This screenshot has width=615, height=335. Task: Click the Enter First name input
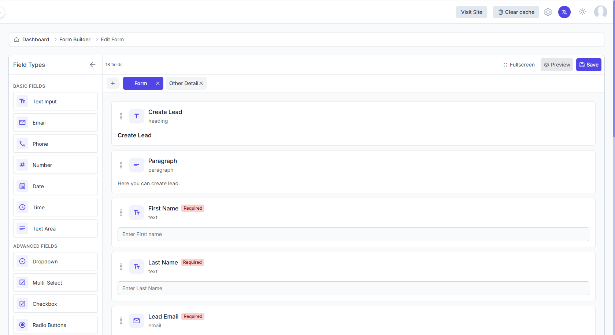point(353,234)
